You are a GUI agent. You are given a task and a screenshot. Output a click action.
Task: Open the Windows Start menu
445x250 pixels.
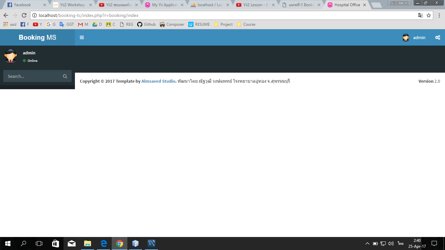click(8, 243)
